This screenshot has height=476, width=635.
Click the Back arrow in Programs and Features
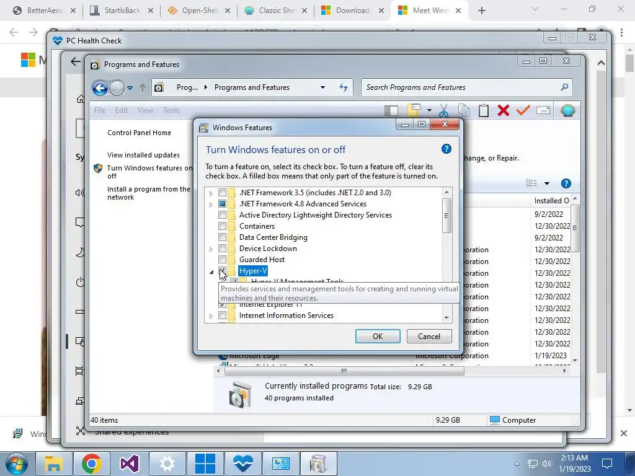click(x=100, y=87)
